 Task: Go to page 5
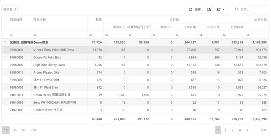[247, 130]
